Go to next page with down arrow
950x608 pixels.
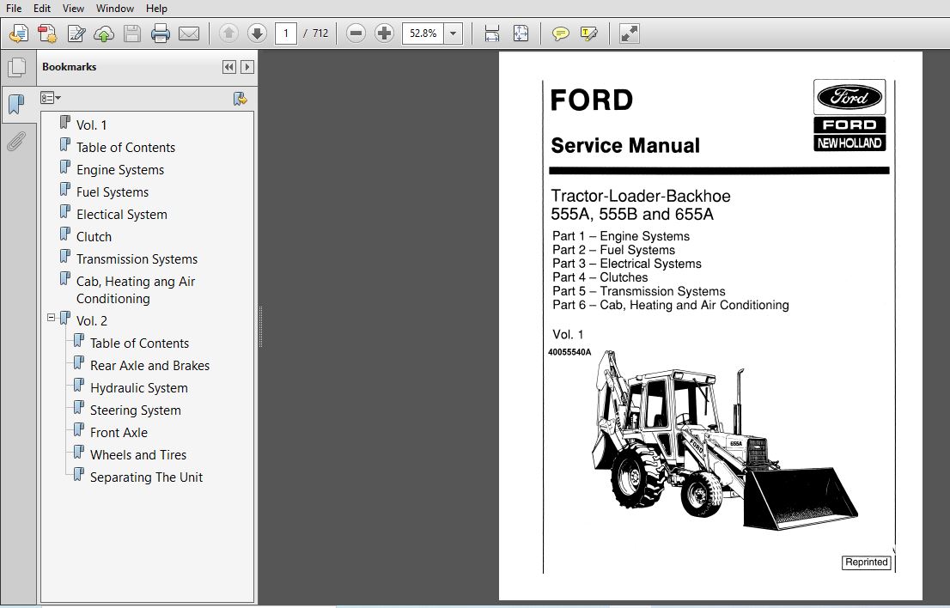pos(257,33)
